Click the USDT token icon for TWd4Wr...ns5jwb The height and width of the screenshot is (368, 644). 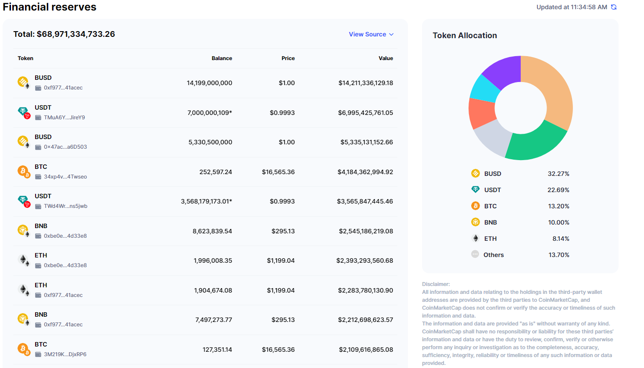point(24,201)
